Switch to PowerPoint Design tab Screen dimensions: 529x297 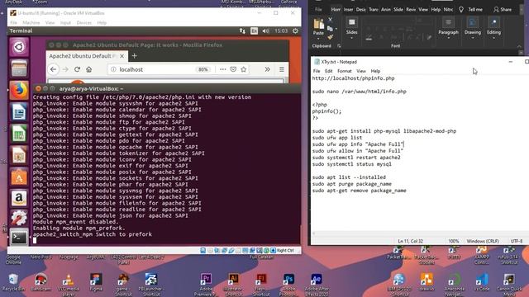click(360, 9)
